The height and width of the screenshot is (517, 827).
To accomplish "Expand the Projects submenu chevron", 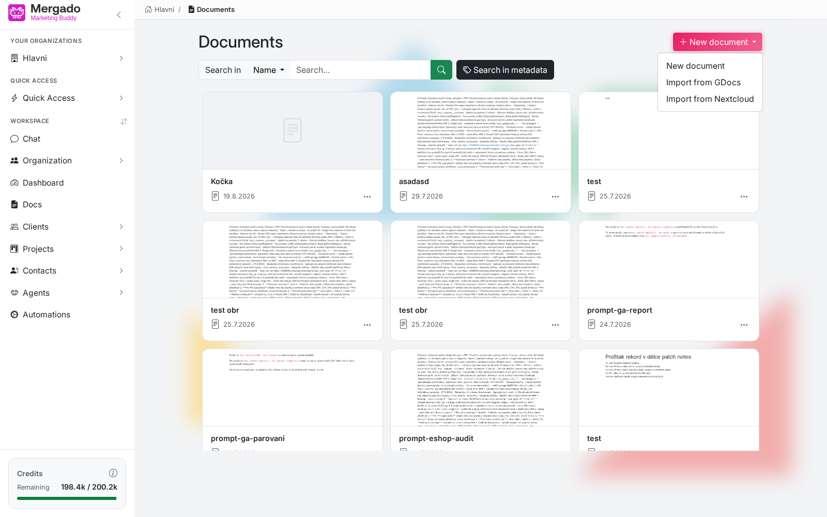I will pyautogui.click(x=121, y=249).
